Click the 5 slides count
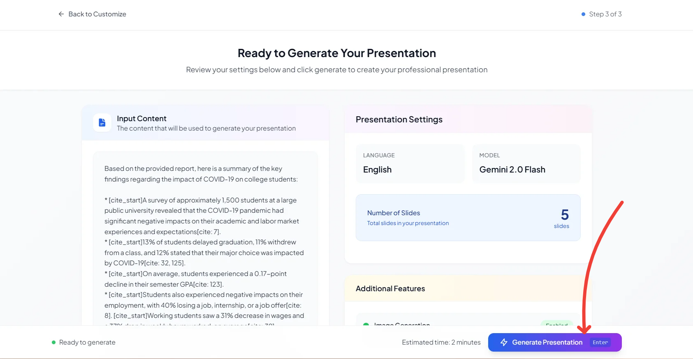This screenshot has width=693, height=359. (564, 215)
